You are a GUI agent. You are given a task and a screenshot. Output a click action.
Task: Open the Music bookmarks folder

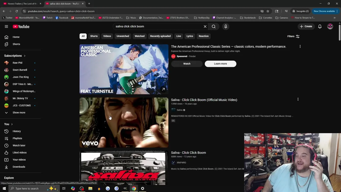point(131,18)
